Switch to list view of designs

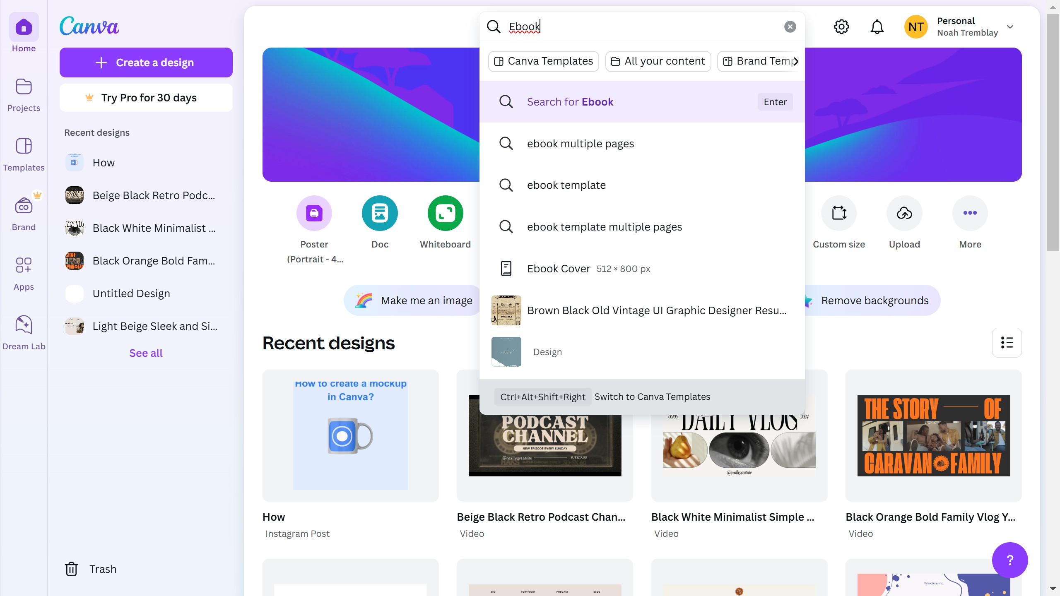tap(1007, 343)
